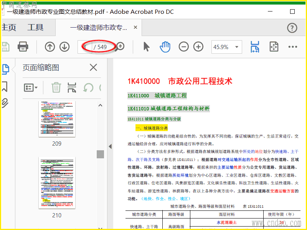Click the 使用年限（年） table header
This screenshot has width=307, height=230.
click(282, 214)
